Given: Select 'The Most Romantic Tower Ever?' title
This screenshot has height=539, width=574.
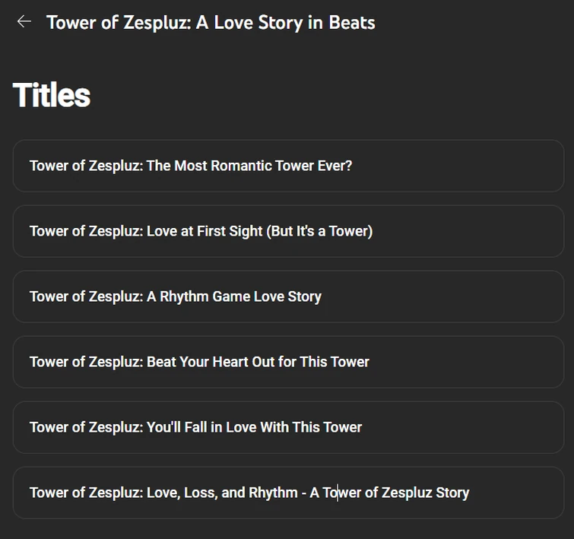Looking at the screenshot, I should tap(287, 166).
